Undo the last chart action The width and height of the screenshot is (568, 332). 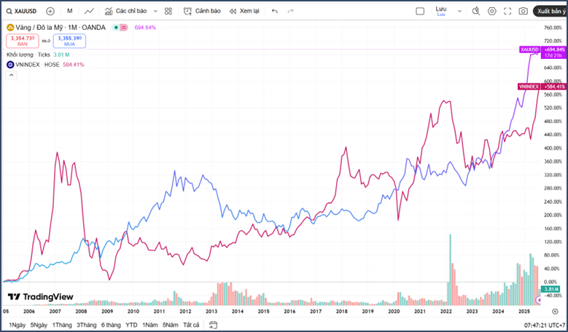275,11
